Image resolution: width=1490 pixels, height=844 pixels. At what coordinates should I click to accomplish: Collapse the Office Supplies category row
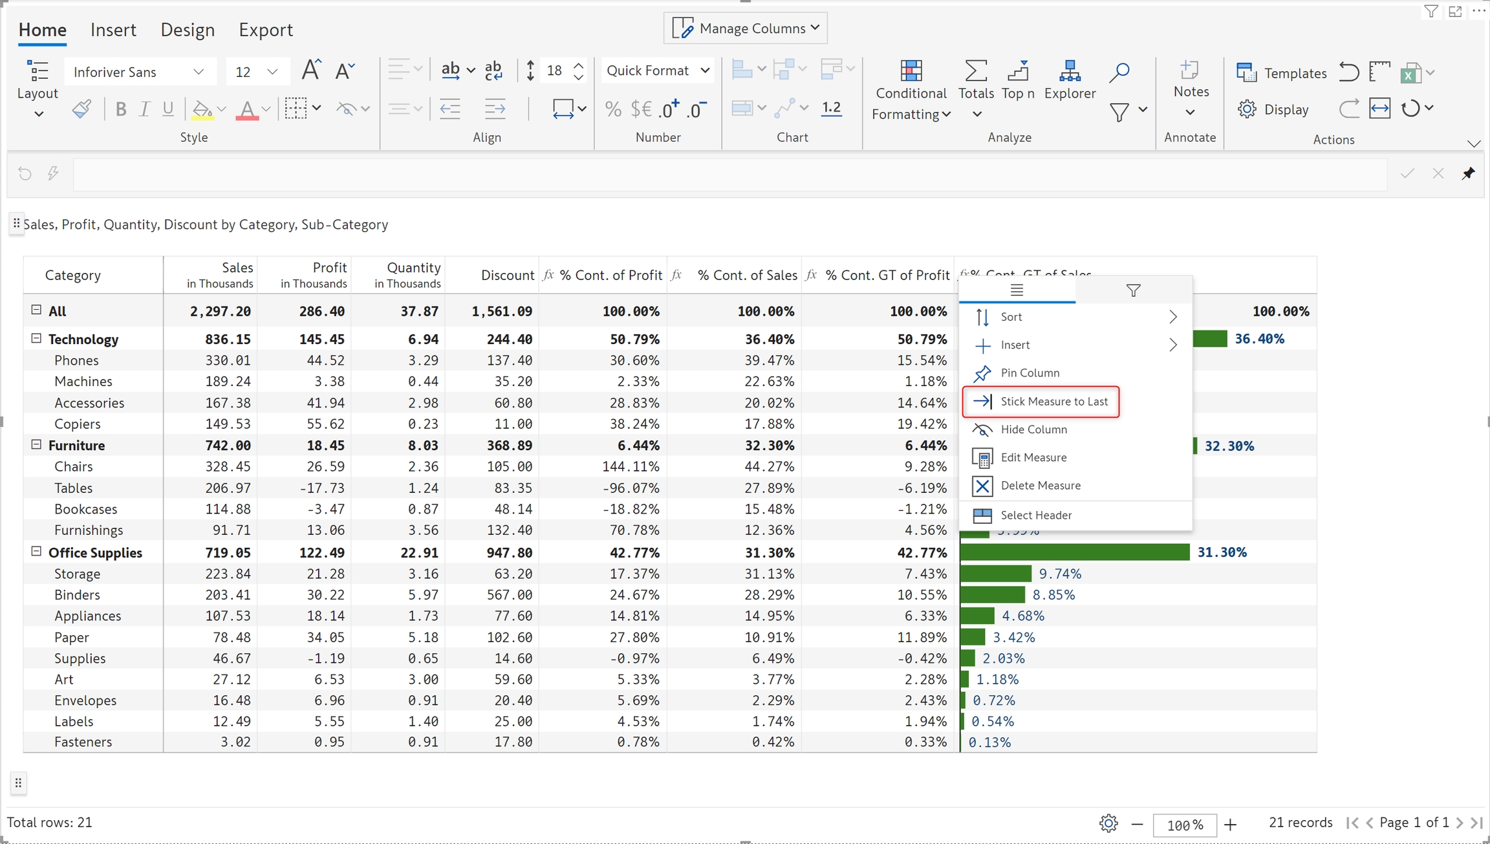pyautogui.click(x=36, y=551)
